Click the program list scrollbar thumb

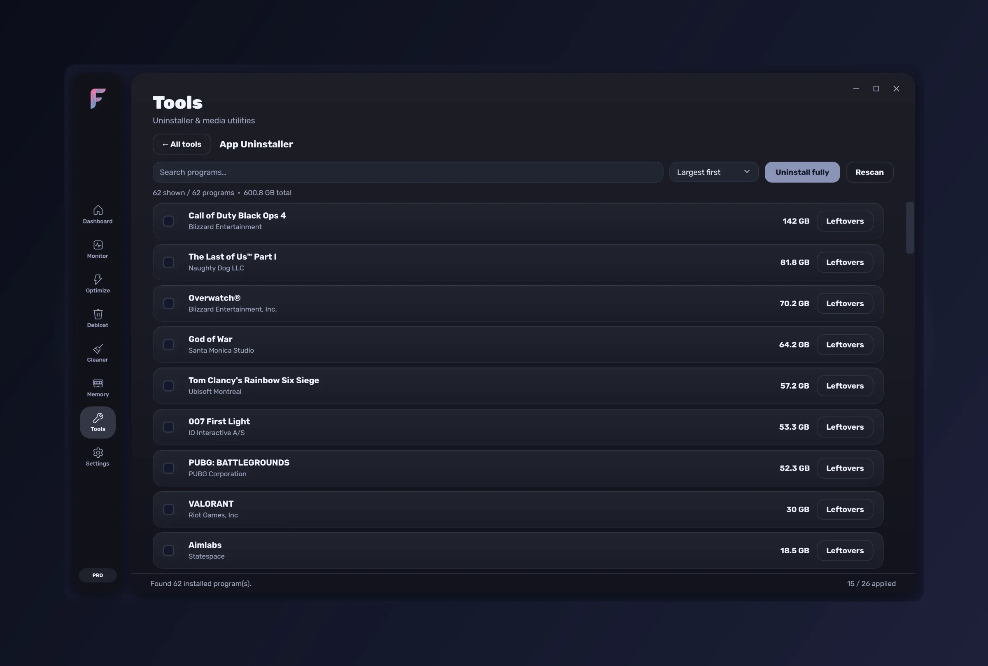tap(910, 228)
